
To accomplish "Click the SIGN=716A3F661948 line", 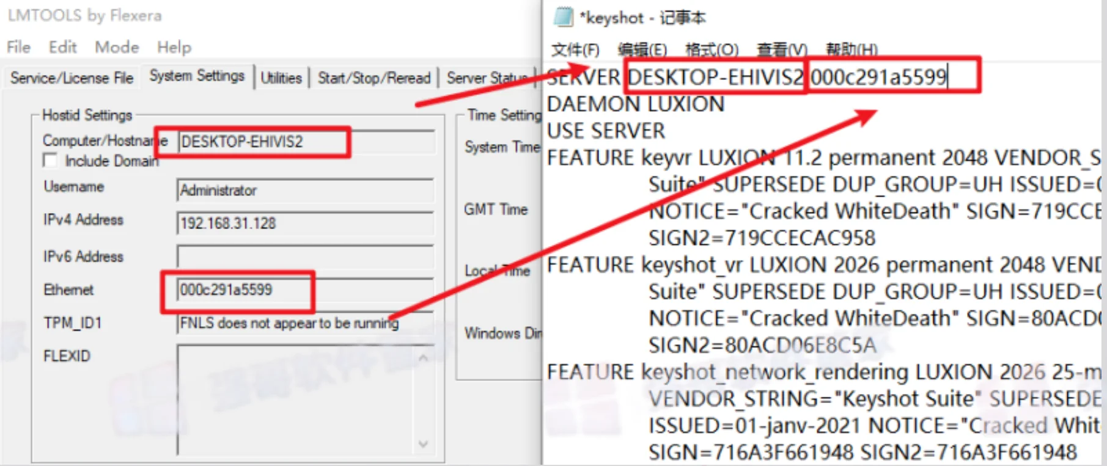I will click(x=862, y=452).
